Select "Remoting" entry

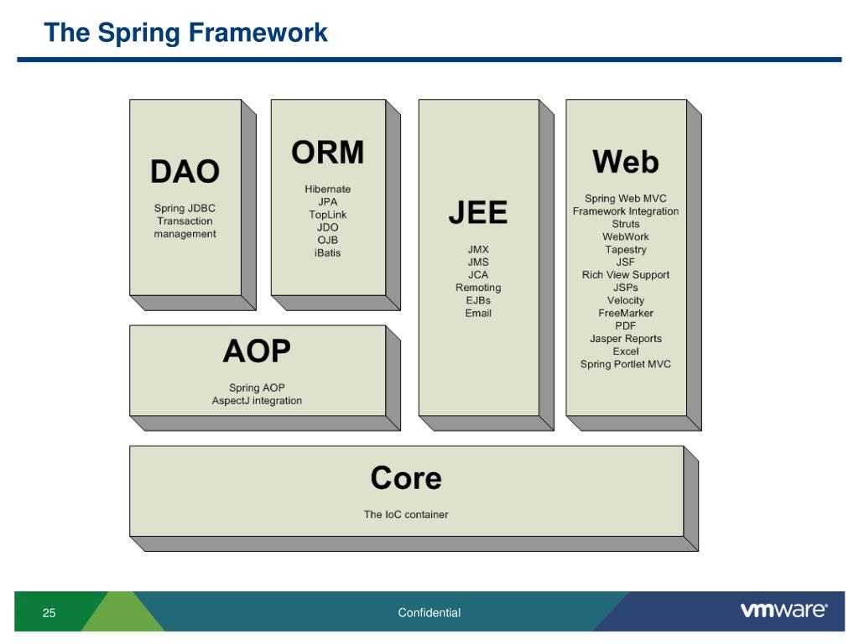pyautogui.click(x=478, y=288)
